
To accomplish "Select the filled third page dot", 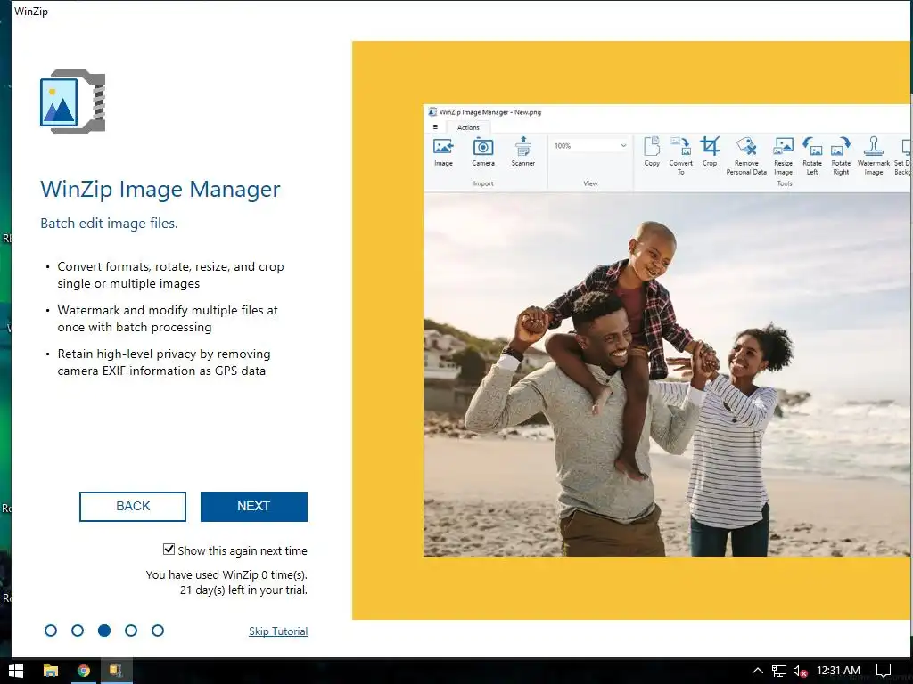I will tap(104, 631).
